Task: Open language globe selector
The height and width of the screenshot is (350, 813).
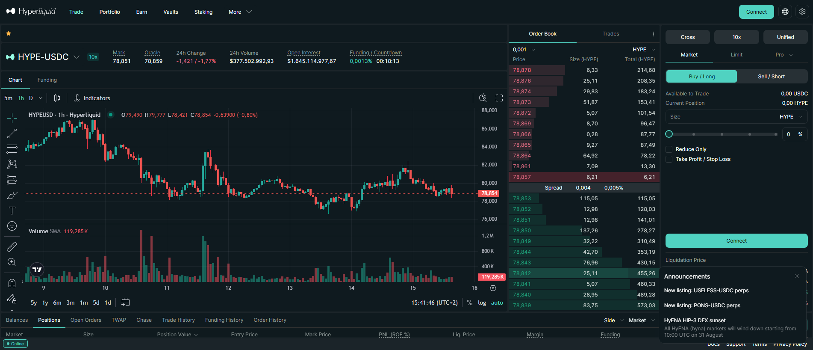Action: click(x=785, y=12)
